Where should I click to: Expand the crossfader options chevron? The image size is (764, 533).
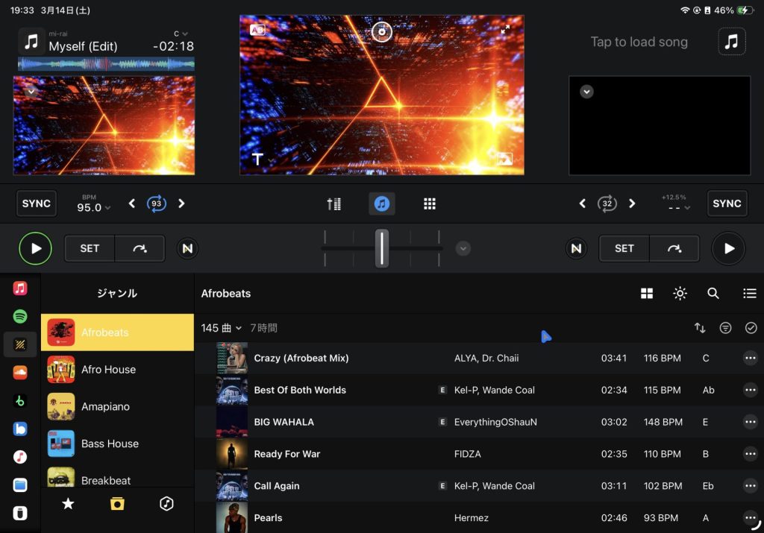[x=463, y=248]
